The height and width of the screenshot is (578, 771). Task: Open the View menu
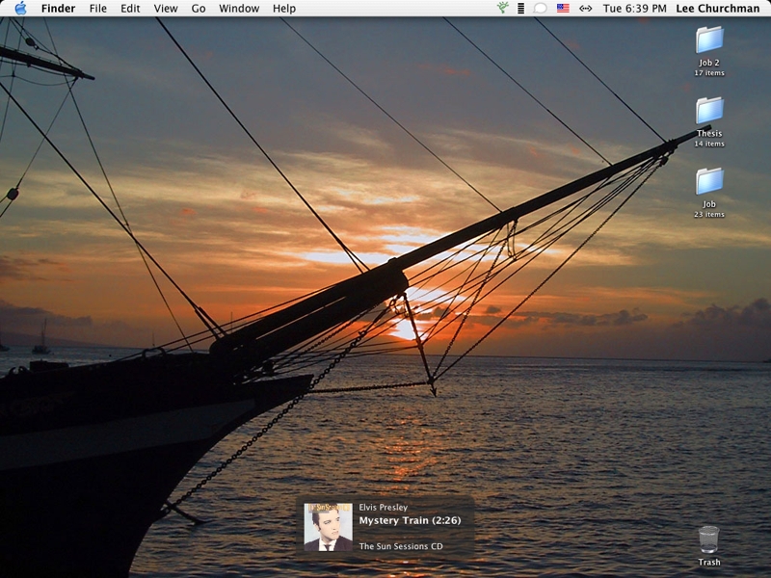(166, 9)
